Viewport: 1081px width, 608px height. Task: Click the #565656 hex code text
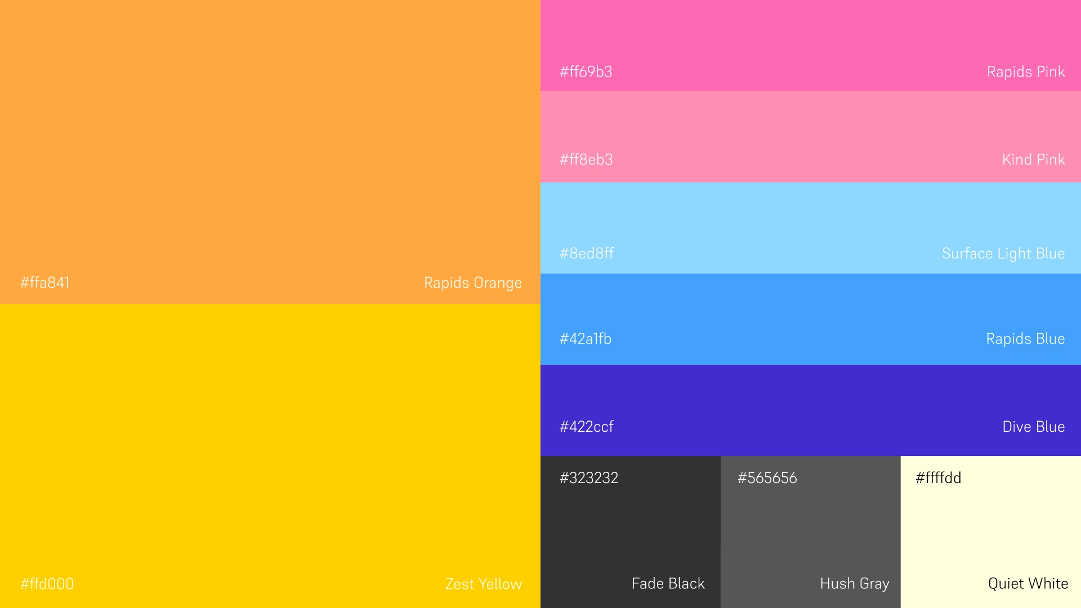point(767,478)
